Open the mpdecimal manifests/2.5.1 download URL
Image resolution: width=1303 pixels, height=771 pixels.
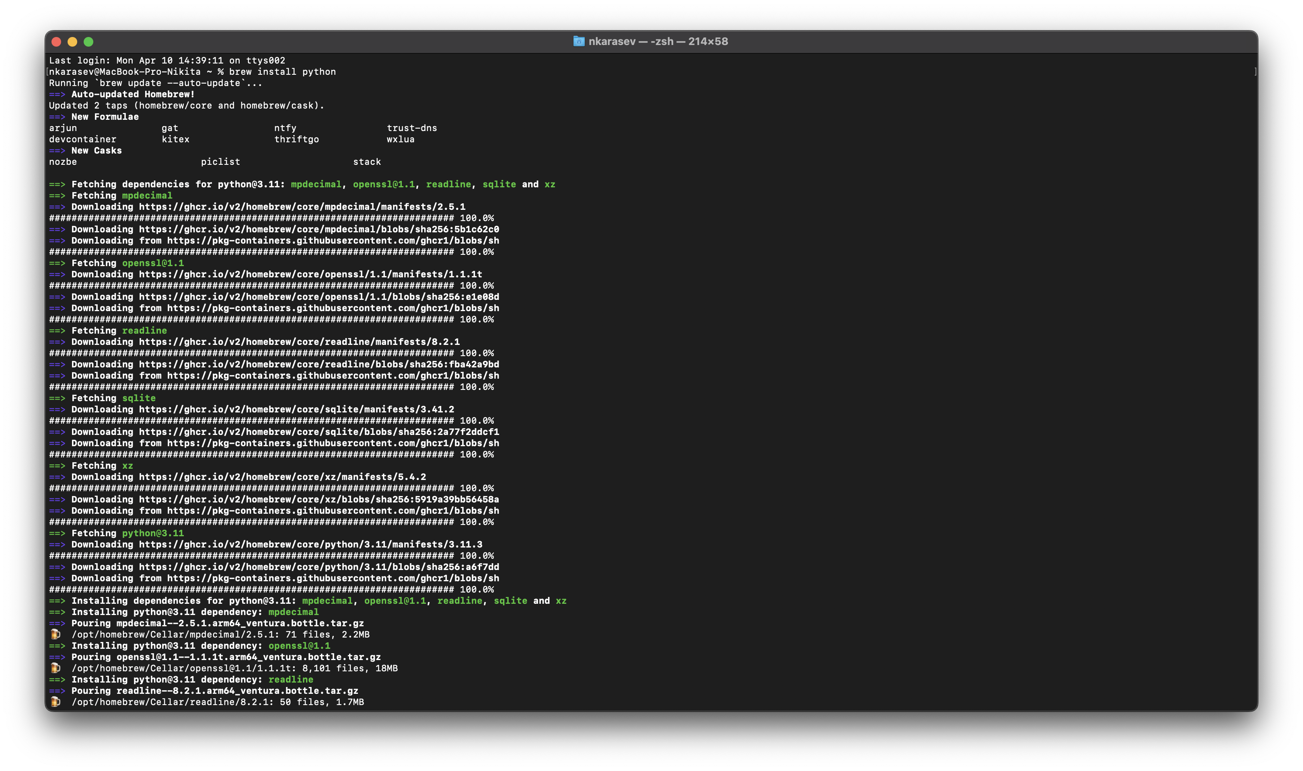pyautogui.click(x=302, y=207)
